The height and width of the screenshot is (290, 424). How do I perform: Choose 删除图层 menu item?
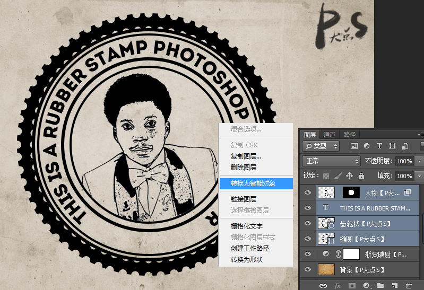pos(256,168)
